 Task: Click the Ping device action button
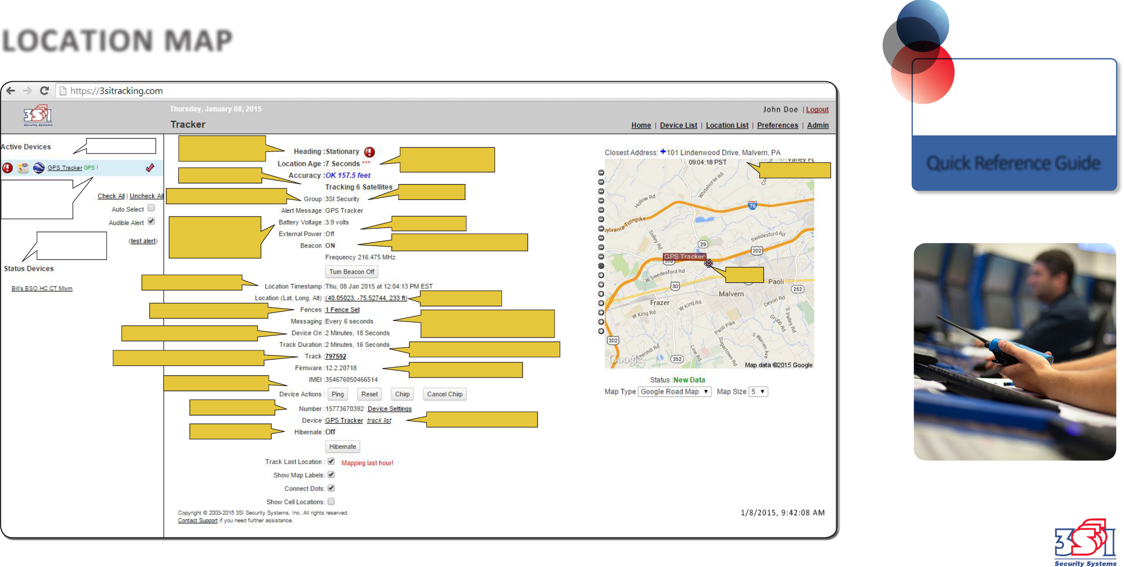click(x=337, y=394)
